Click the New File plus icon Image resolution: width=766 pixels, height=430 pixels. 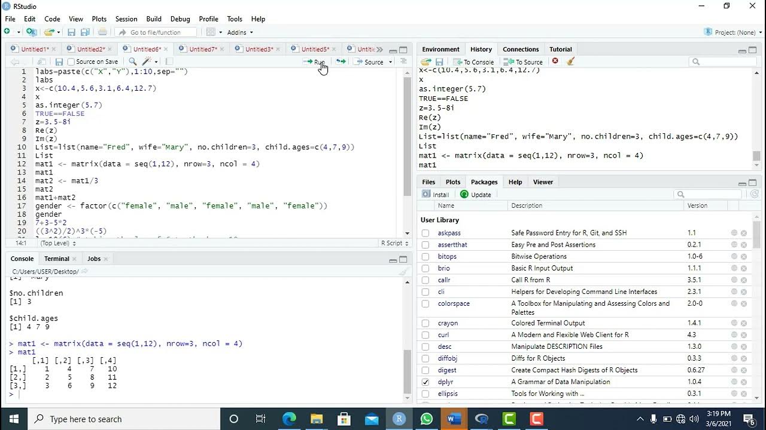coord(7,32)
